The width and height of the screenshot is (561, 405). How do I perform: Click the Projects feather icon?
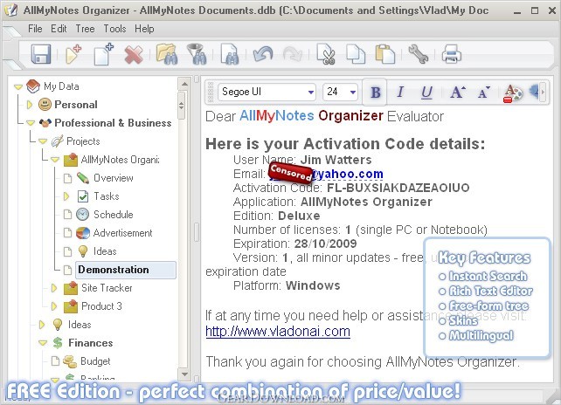point(58,141)
